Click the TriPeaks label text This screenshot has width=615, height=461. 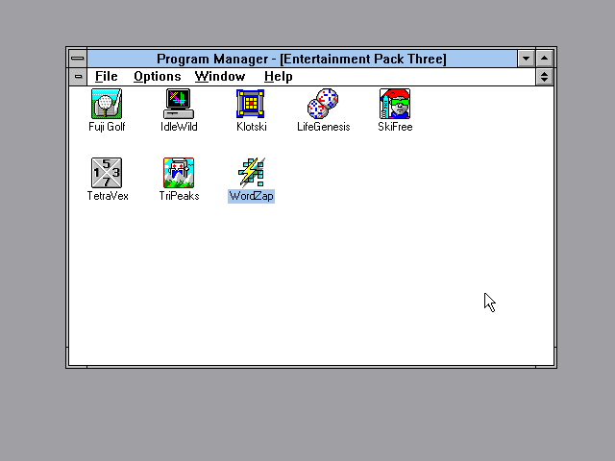click(179, 196)
